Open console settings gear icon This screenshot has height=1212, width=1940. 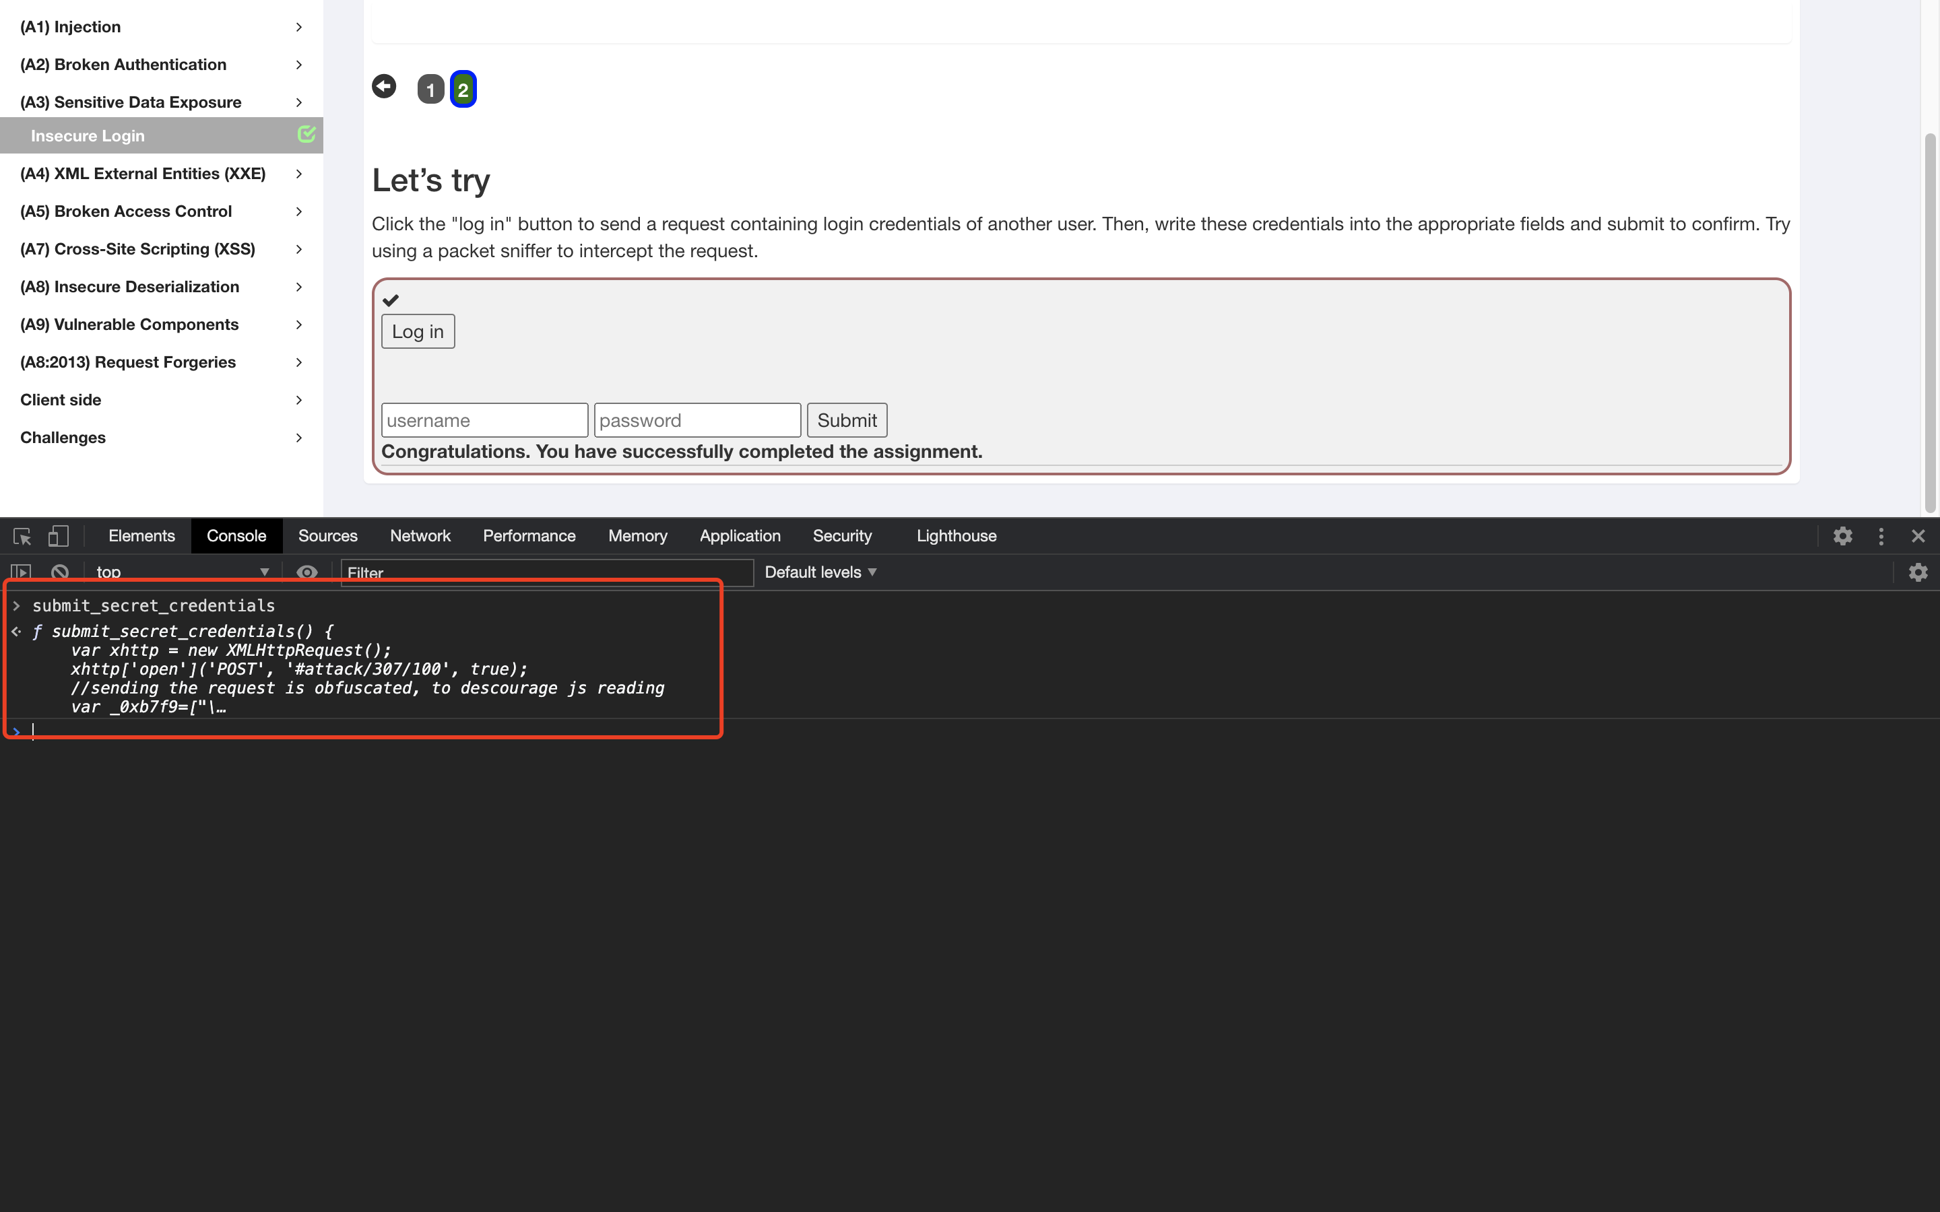pos(1918,572)
